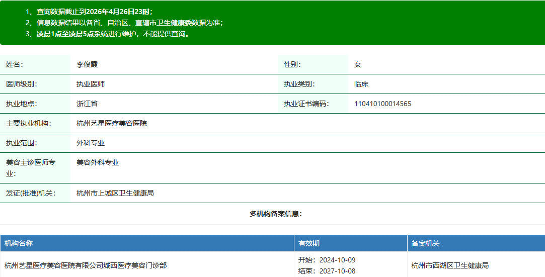Viewport: 545px width, 277px height.
Task: Click the 备案机关 column header
Action: point(425,243)
